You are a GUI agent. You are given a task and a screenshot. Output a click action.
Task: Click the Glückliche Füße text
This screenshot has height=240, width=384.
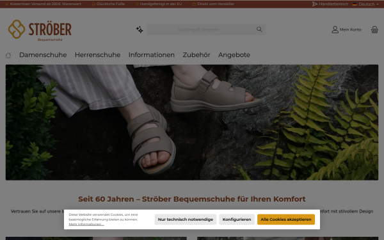111,4
